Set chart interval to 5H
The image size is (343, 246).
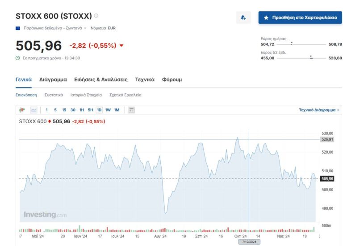coord(90,110)
